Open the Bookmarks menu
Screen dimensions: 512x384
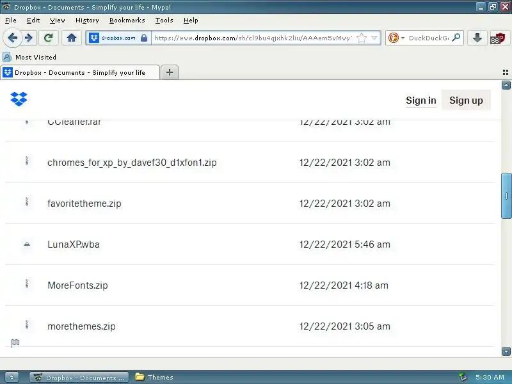pyautogui.click(x=127, y=20)
